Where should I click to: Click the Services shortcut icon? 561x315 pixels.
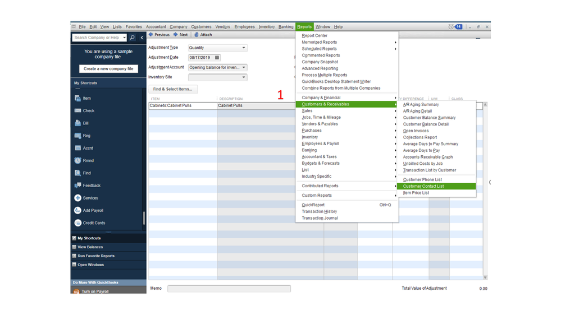coord(77,198)
